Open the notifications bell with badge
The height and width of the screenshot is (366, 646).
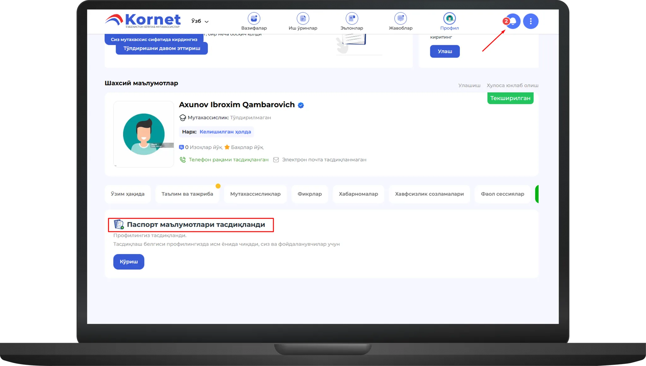click(513, 21)
